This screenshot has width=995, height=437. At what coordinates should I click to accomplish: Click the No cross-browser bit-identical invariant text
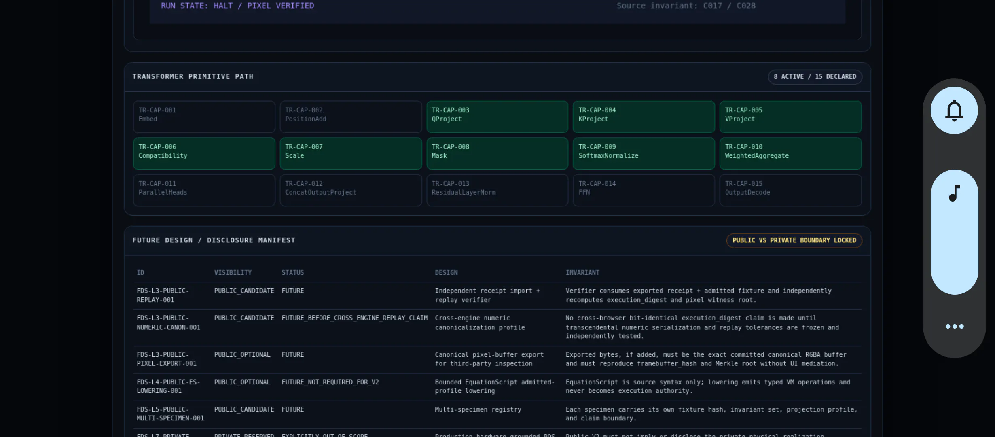point(702,327)
